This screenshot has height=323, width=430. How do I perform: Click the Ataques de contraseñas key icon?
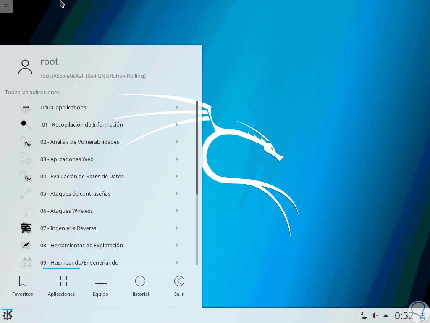pos(26,193)
